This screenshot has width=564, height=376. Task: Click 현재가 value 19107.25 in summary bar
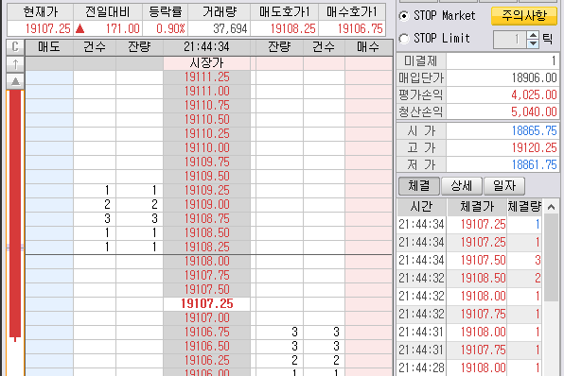[x=48, y=28]
